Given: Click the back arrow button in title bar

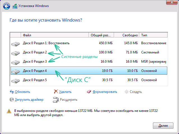Looking at the screenshot, I should [x=7, y=6].
